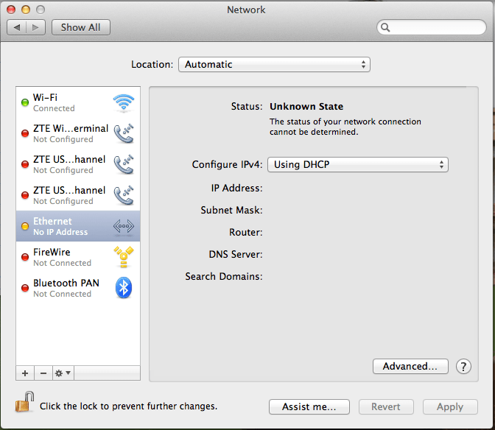The height and width of the screenshot is (430, 495).
Task: Select the Wi-Fi service icon
Action: [124, 103]
